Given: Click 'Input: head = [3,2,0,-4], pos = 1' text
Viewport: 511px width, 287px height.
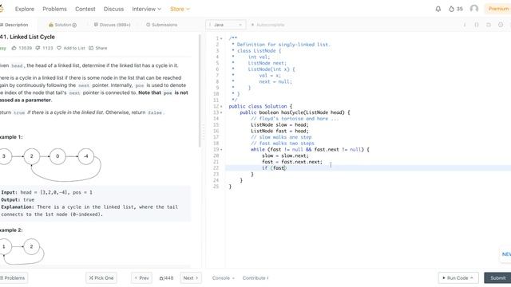Looking at the screenshot, I should (46, 192).
